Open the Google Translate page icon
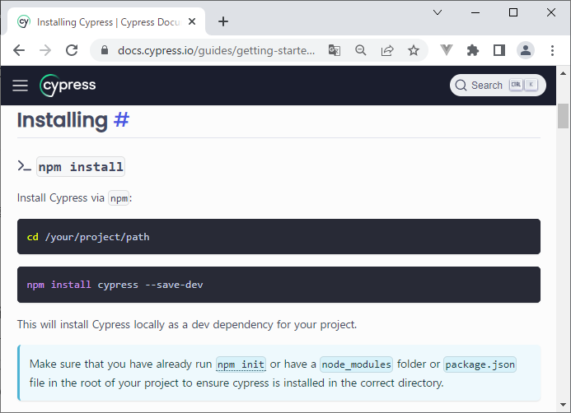Viewport: 571px width, 413px height. point(335,50)
